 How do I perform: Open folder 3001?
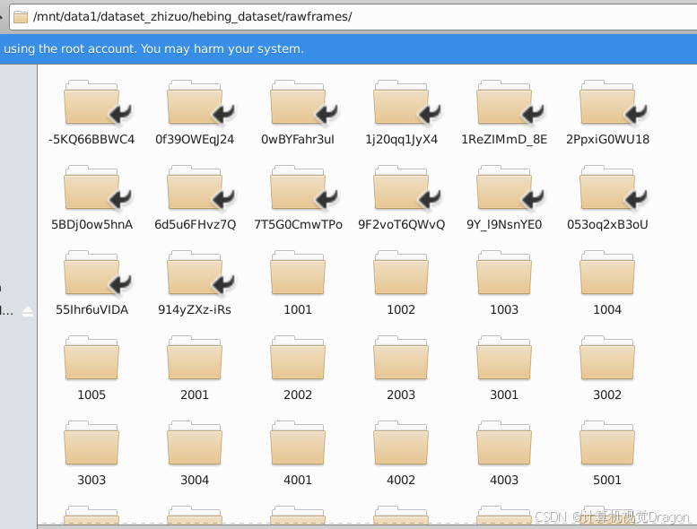click(x=504, y=358)
